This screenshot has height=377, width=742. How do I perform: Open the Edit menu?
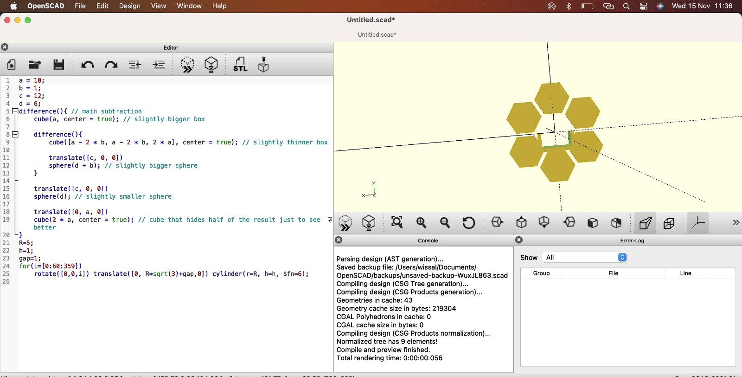(x=102, y=6)
